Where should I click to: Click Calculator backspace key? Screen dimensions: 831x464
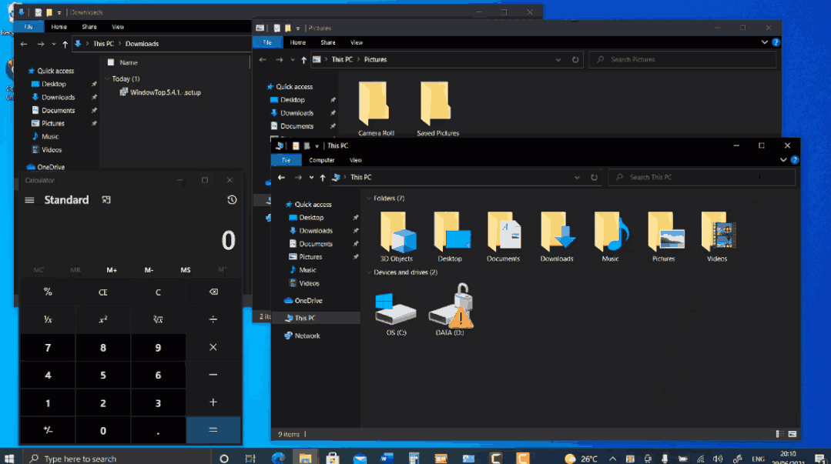(x=213, y=292)
